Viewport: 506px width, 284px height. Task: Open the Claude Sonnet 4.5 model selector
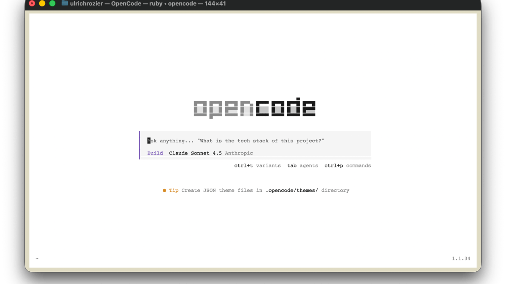coord(195,153)
